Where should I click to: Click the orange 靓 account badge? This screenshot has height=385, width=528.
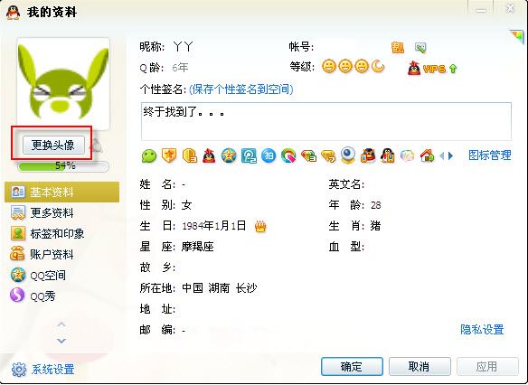[x=397, y=48]
